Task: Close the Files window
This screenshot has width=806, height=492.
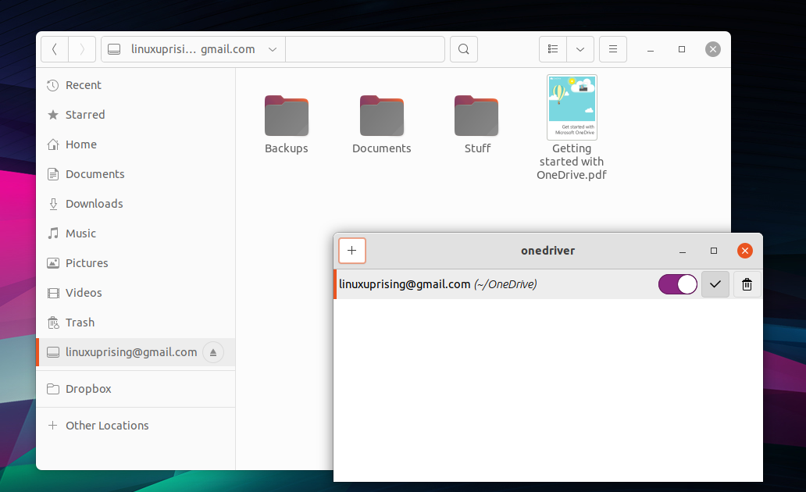Action: [x=713, y=49]
